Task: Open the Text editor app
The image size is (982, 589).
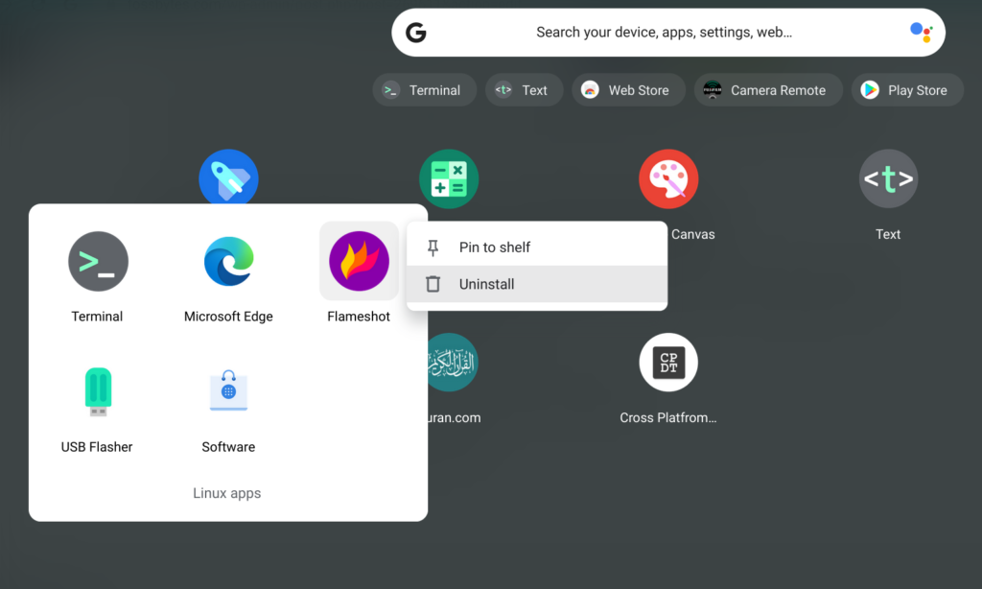Action: point(888,178)
